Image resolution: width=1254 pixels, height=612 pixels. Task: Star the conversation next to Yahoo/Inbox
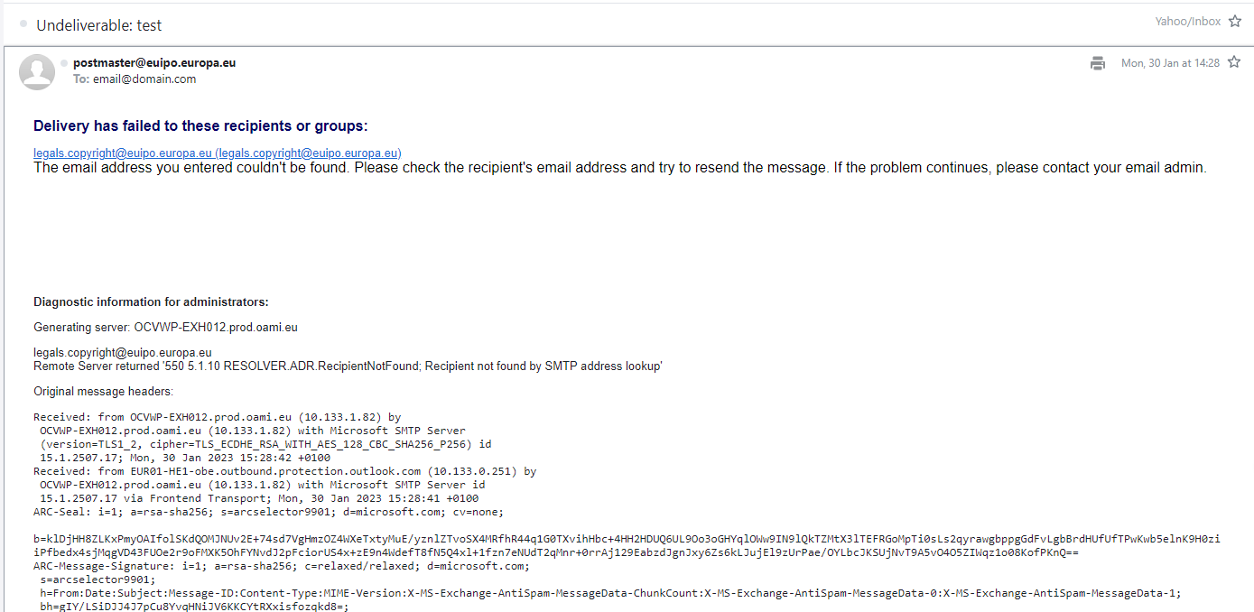click(1234, 22)
